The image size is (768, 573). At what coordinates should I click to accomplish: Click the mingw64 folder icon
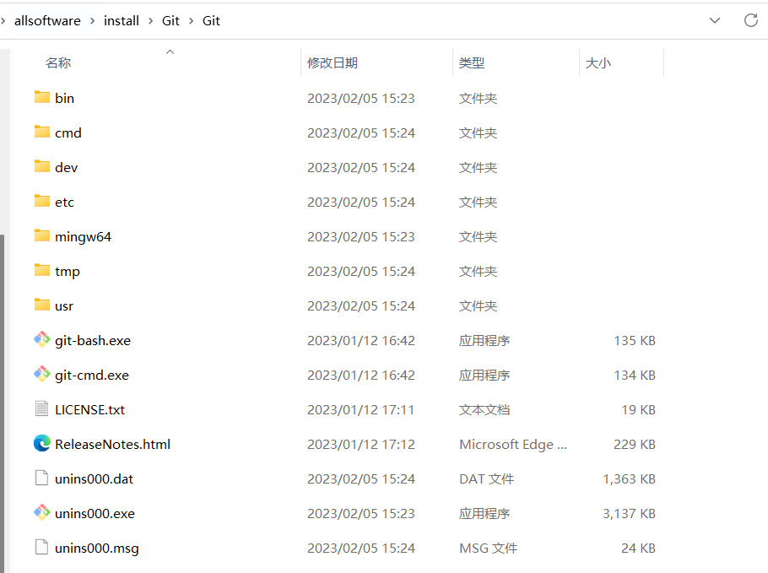click(42, 235)
